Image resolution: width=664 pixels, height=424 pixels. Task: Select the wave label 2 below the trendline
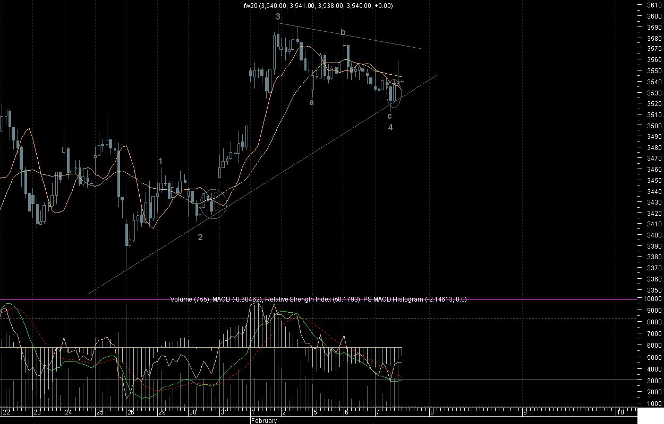pyautogui.click(x=200, y=237)
